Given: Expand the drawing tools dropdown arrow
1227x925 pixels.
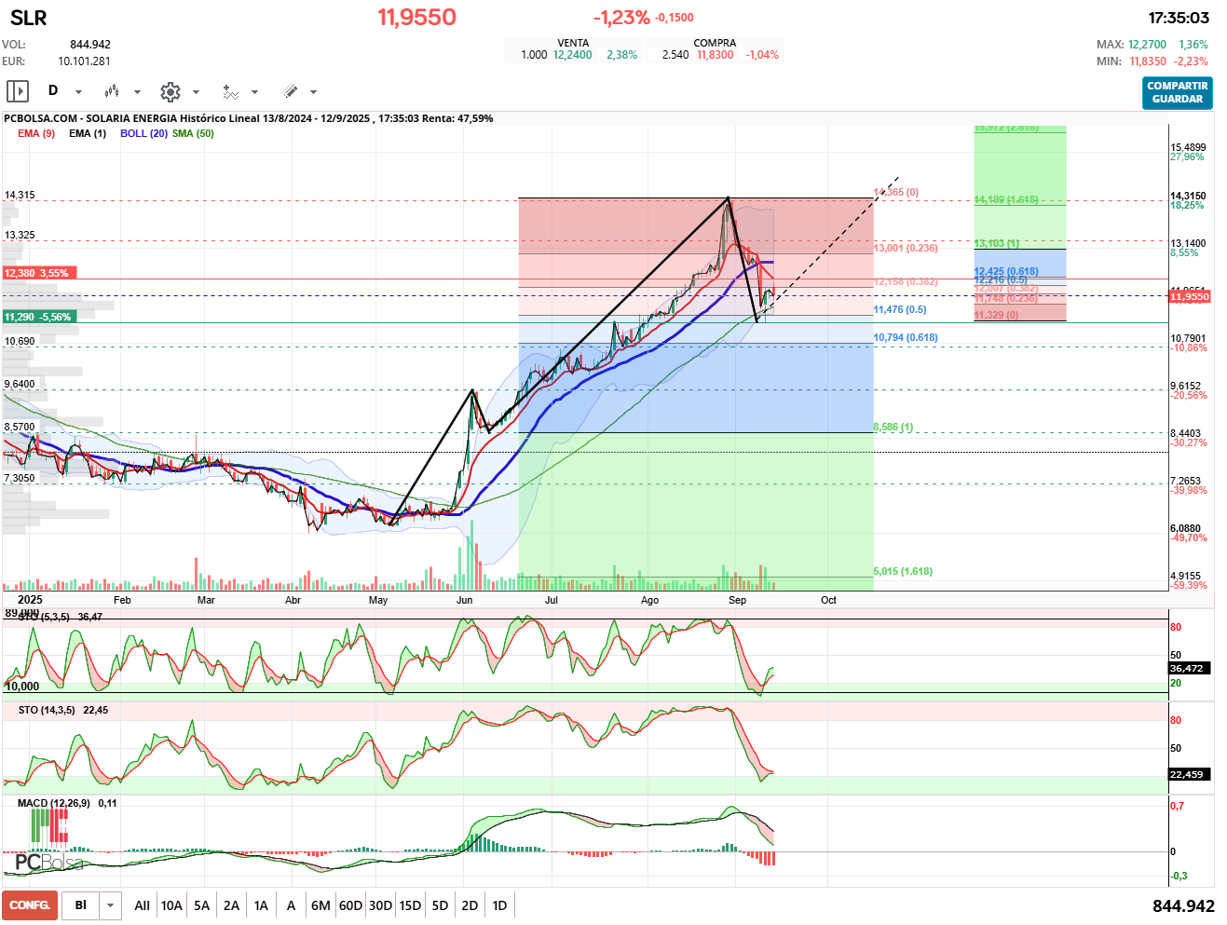Looking at the screenshot, I should (x=313, y=92).
